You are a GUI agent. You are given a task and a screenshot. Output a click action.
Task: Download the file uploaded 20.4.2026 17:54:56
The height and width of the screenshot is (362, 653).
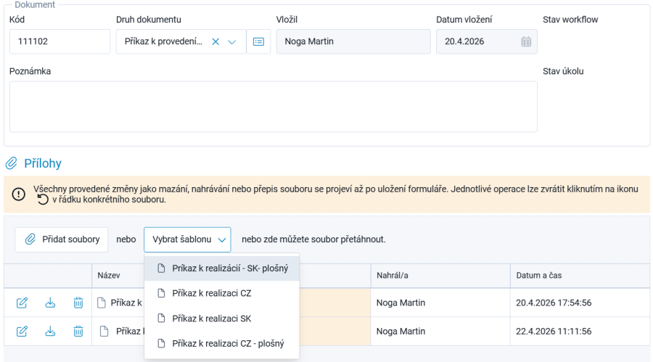click(x=50, y=303)
